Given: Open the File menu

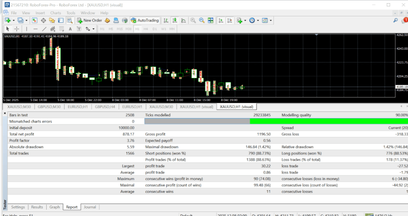Looking at the screenshot, I should click(x=14, y=13).
